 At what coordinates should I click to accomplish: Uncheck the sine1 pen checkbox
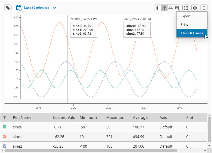pos(5,136)
